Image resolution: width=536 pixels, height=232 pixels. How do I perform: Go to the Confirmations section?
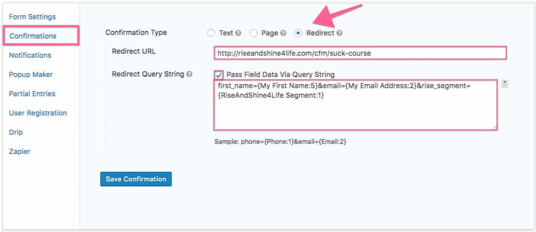click(33, 36)
